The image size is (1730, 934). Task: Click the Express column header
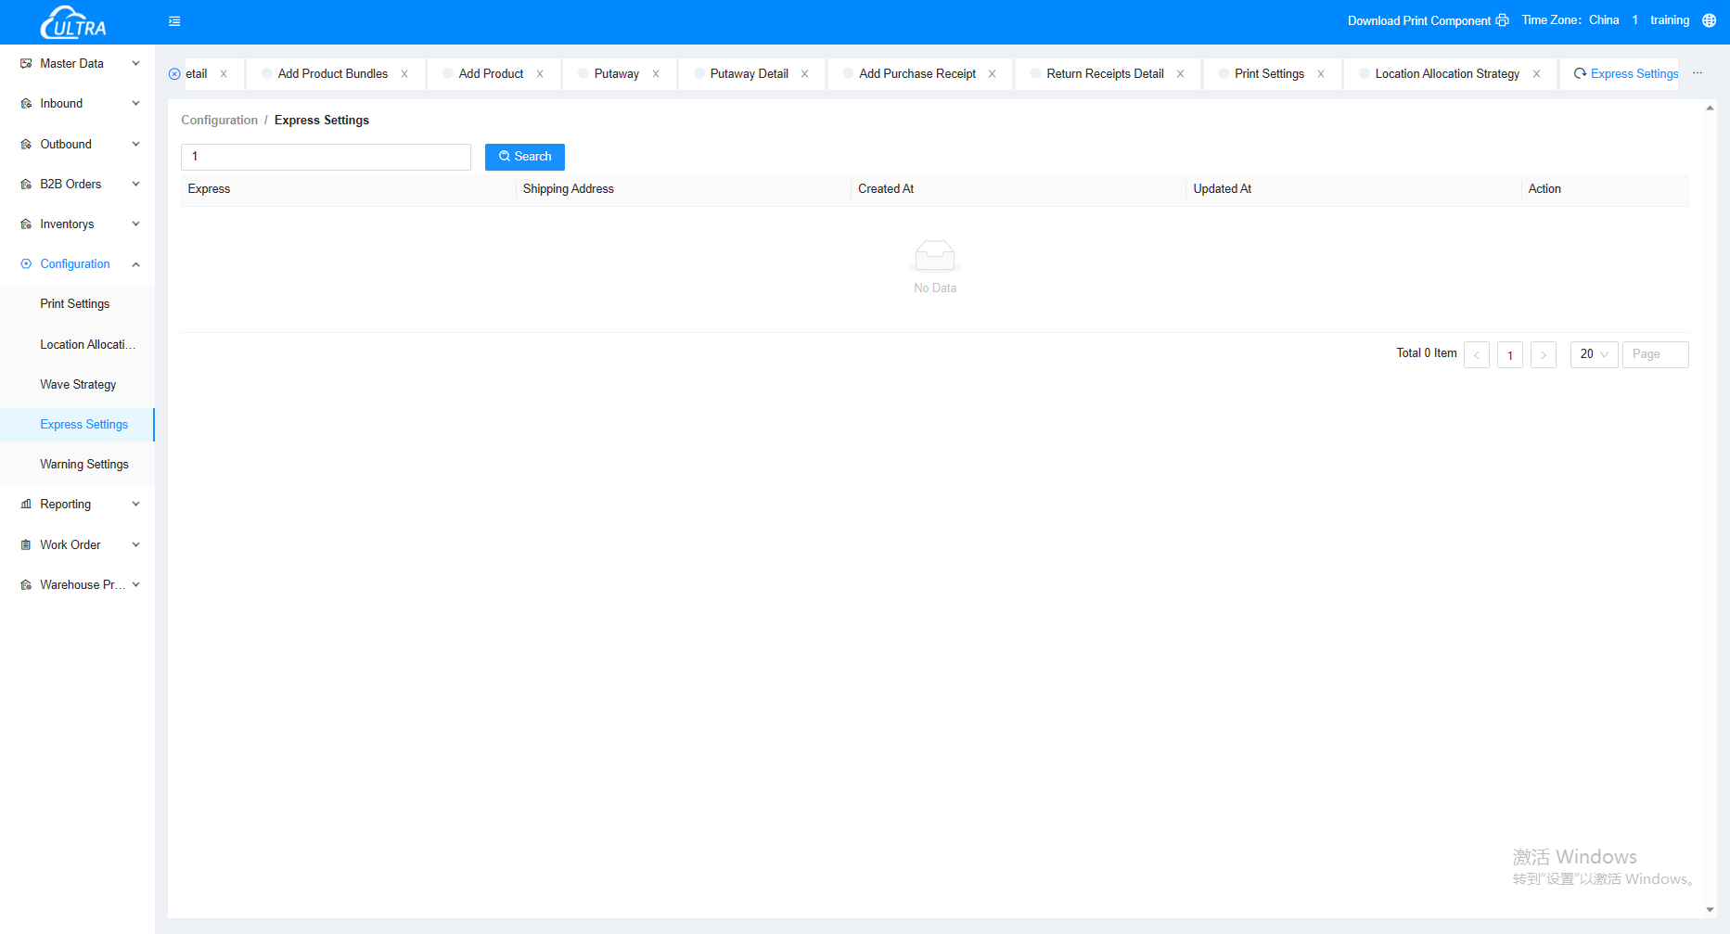[x=209, y=189]
